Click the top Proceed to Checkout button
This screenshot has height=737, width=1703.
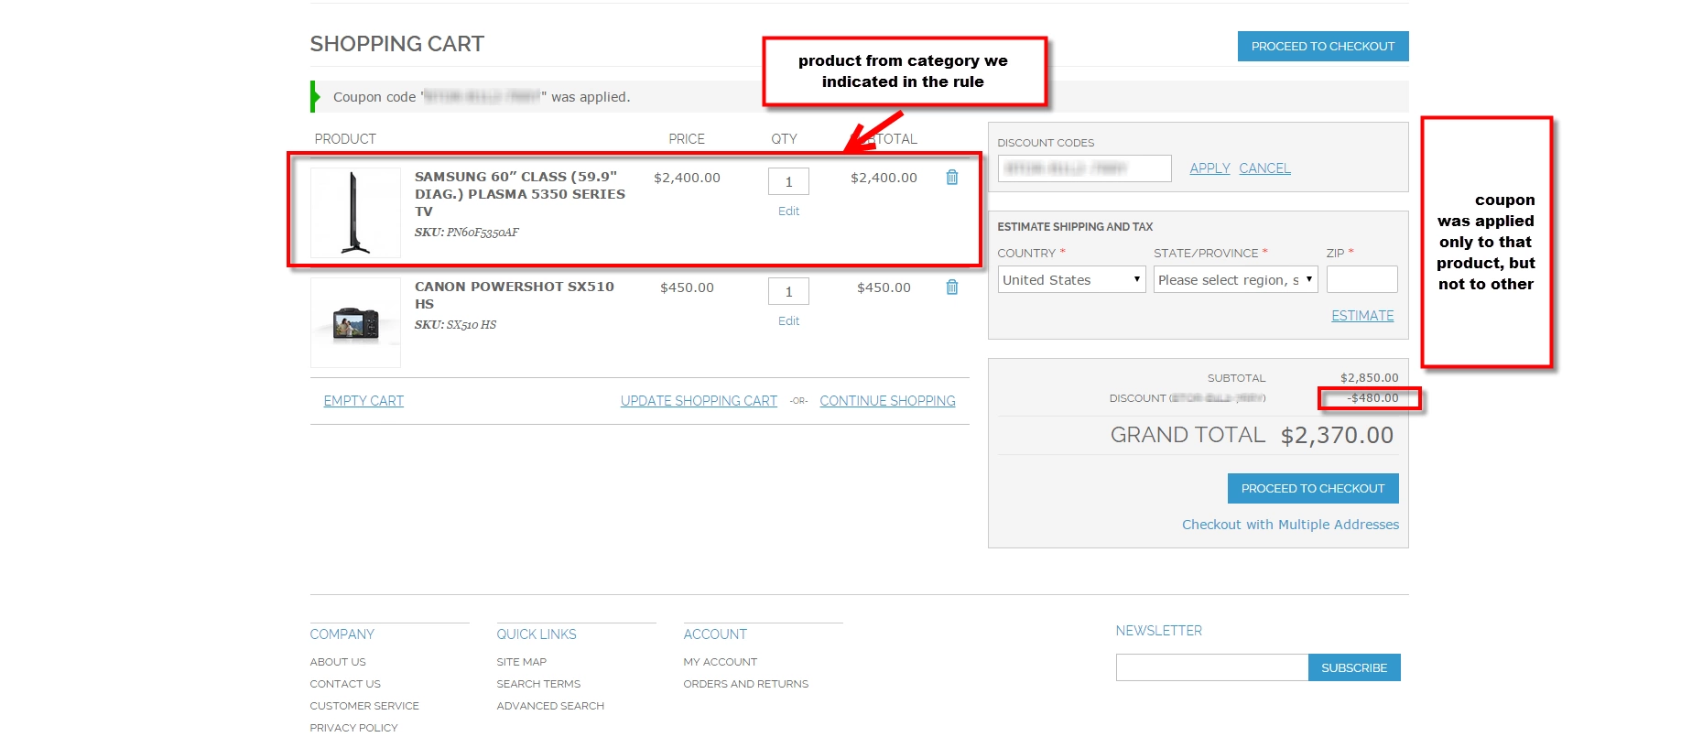1323,47
